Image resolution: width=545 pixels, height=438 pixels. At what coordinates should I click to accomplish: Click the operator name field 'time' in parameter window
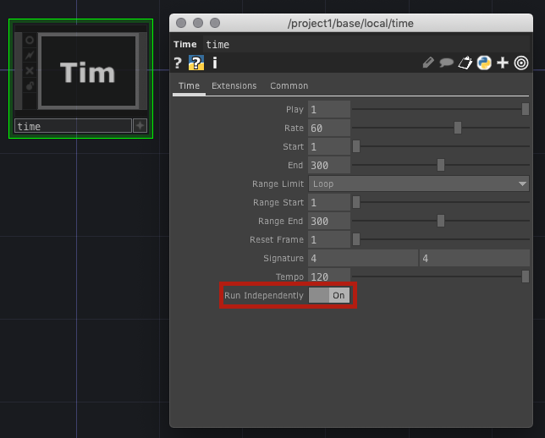point(366,45)
